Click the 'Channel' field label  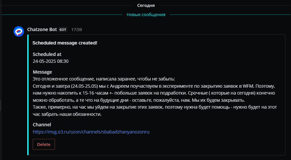coord(42,125)
